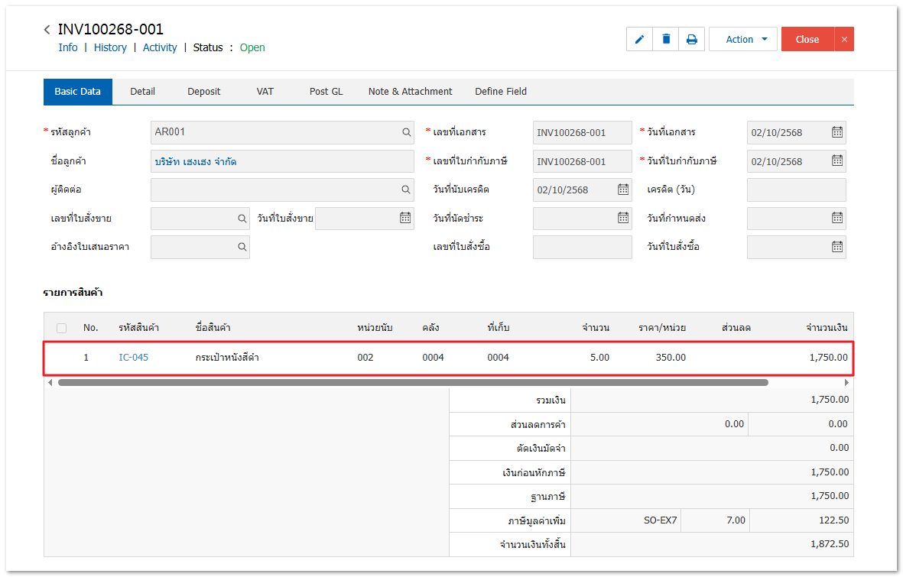Open calendar for วันที่กำหนดส่ง field
Screen dimensions: 903x577
coord(837,219)
